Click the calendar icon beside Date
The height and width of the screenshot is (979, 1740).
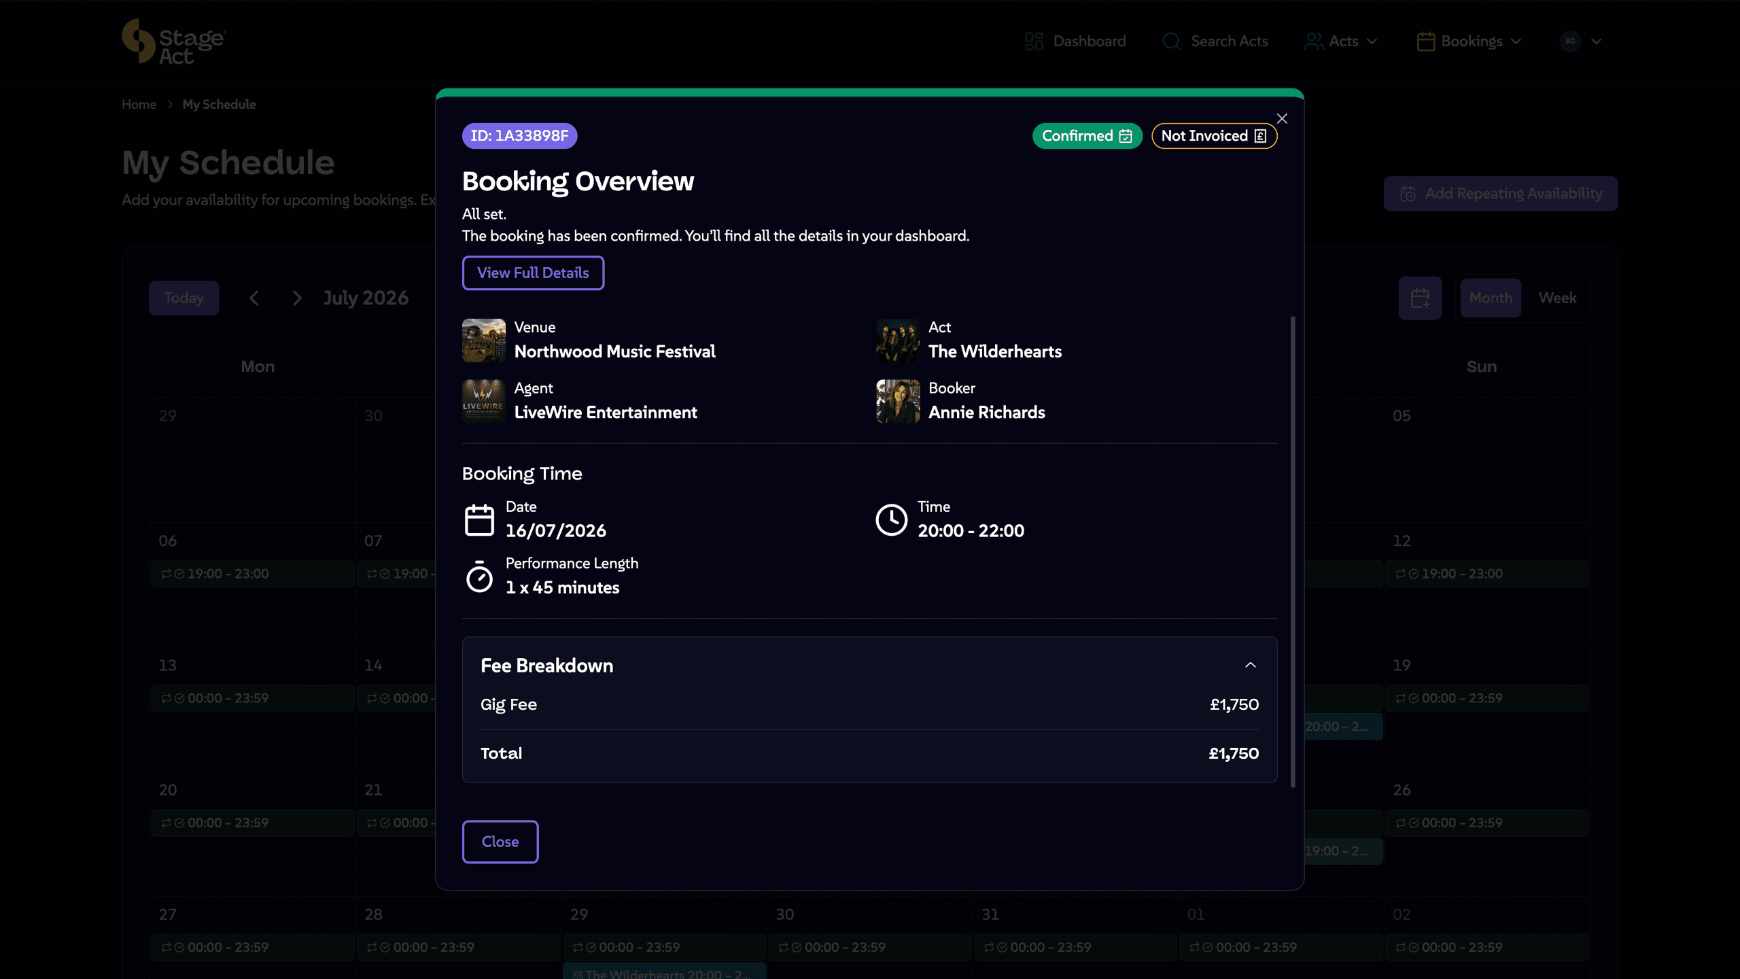[x=479, y=520]
